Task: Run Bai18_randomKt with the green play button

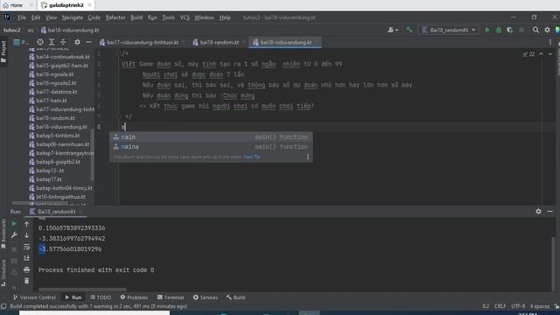Action: click(x=487, y=31)
